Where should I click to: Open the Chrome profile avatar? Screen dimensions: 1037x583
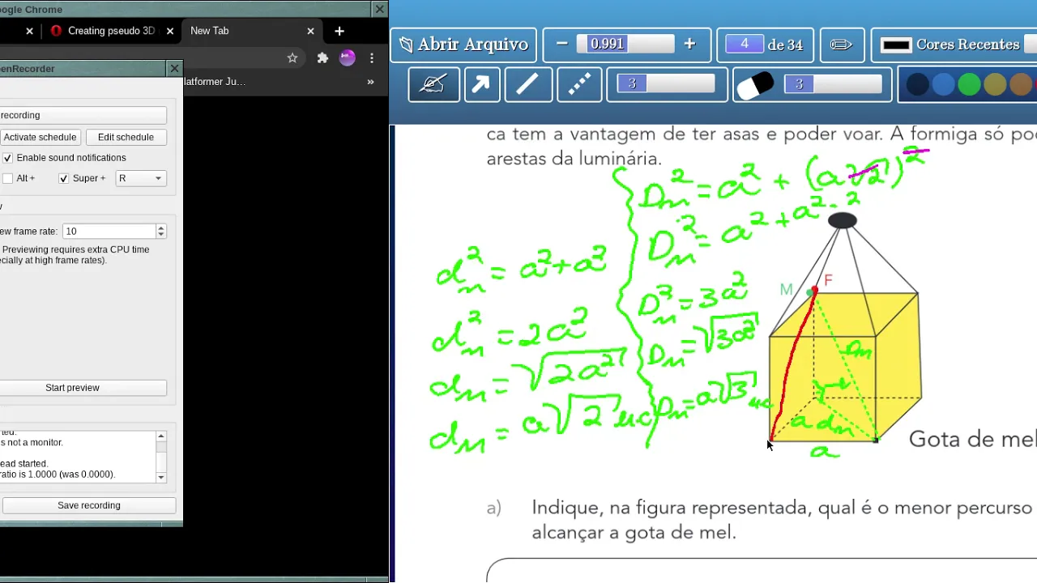[348, 58]
